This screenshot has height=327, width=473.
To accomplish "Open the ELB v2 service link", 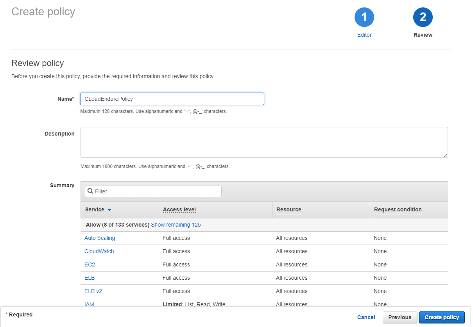I will coord(93,291).
